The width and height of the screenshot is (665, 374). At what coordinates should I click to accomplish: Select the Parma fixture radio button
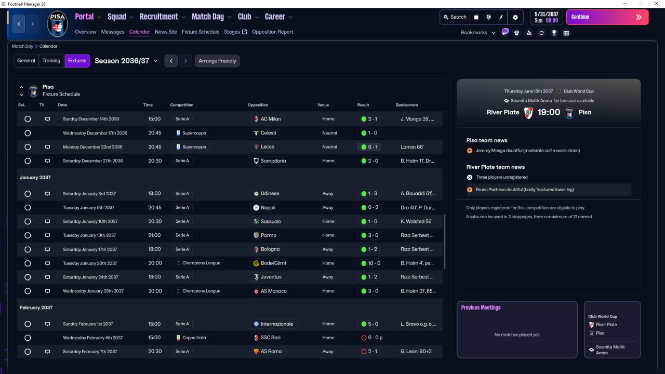click(x=28, y=235)
